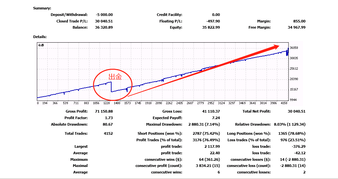Click consecutive loss count value -2 880.31 (14)

(x=293, y=166)
